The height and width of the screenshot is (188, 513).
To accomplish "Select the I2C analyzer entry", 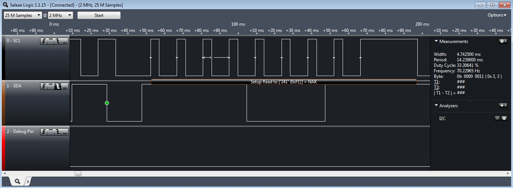I will coord(443,119).
